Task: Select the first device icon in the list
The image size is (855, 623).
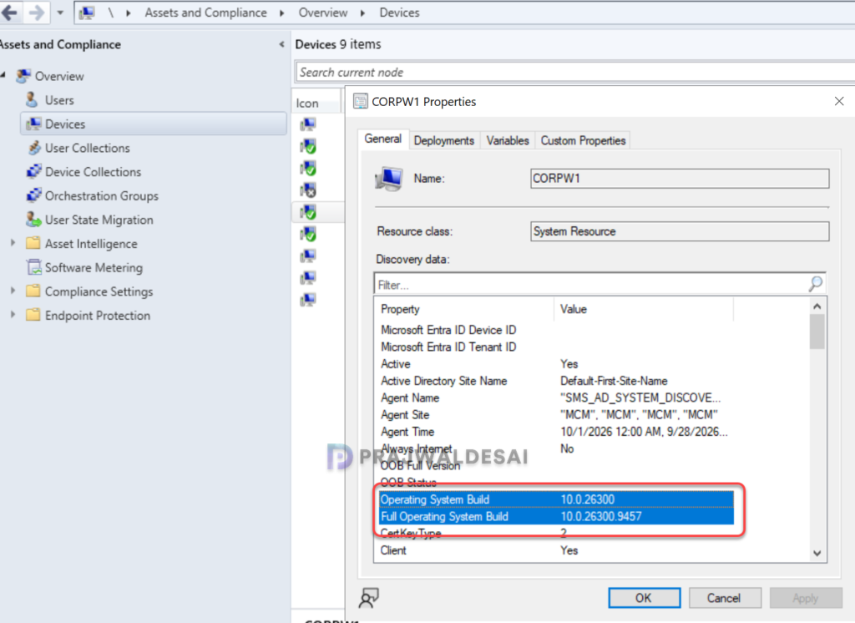Action: point(308,125)
